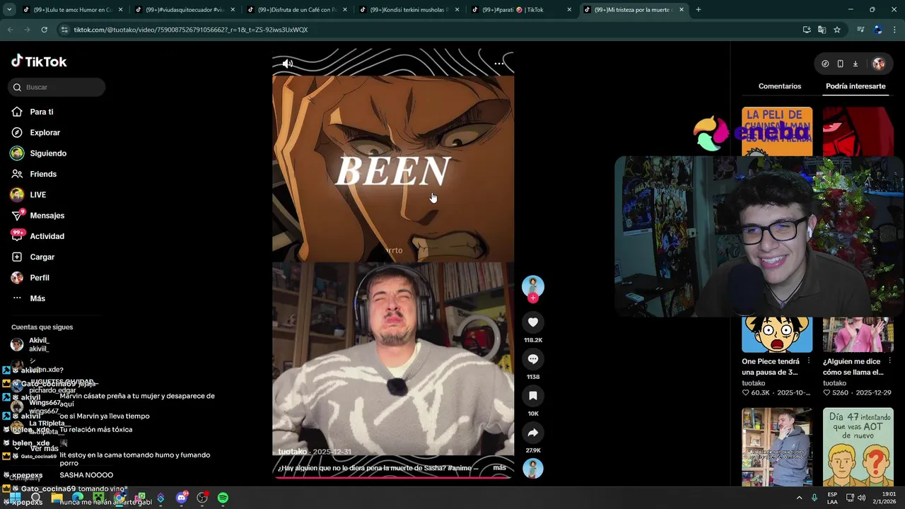
Task: Expand the Más menu in sidebar
Action: (x=28, y=298)
